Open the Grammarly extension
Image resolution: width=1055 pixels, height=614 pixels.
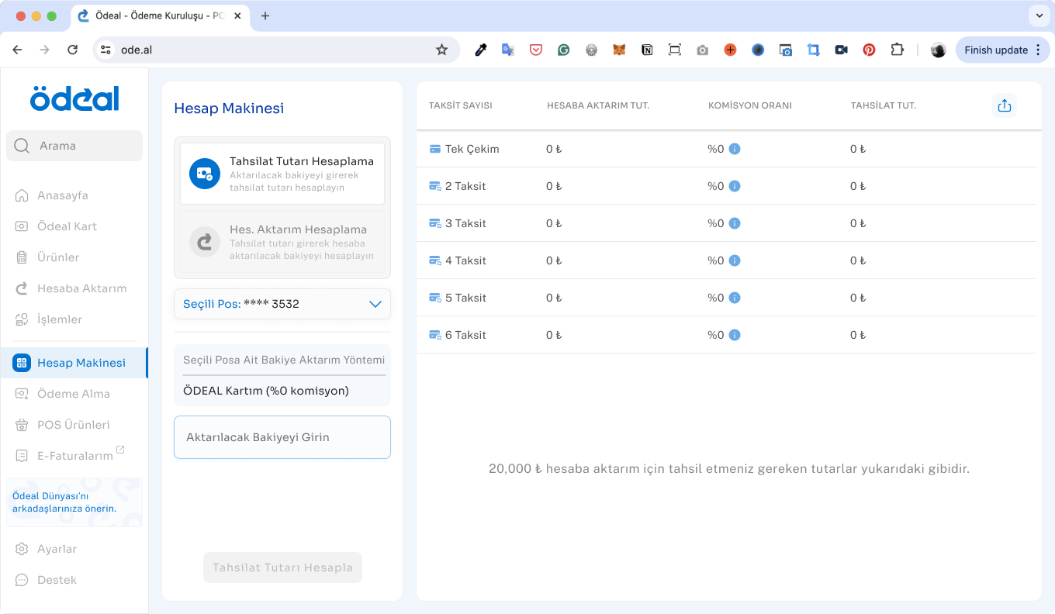click(564, 50)
